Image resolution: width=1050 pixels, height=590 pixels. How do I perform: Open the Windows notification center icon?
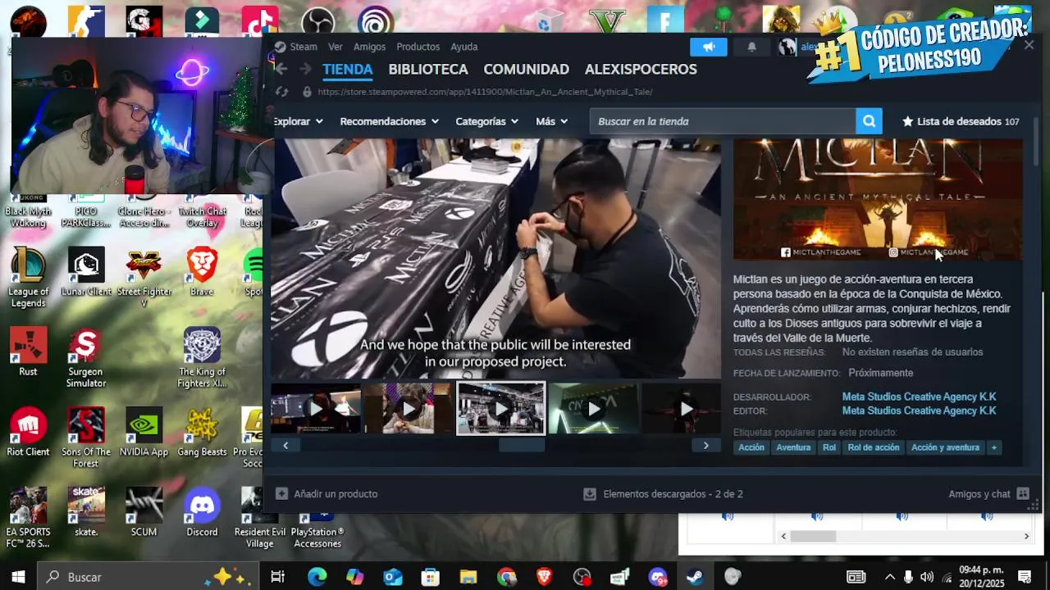pyautogui.click(x=1025, y=577)
